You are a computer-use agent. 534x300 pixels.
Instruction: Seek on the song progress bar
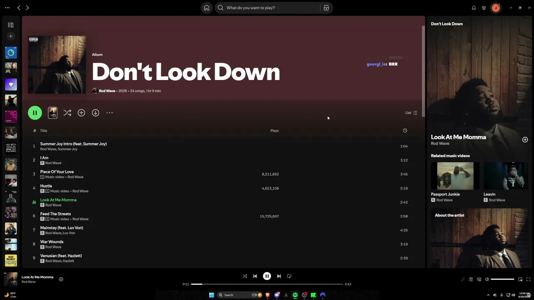267,284
